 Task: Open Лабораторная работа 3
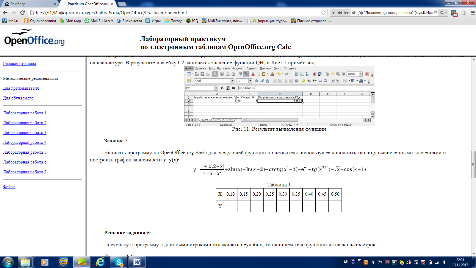25,133
